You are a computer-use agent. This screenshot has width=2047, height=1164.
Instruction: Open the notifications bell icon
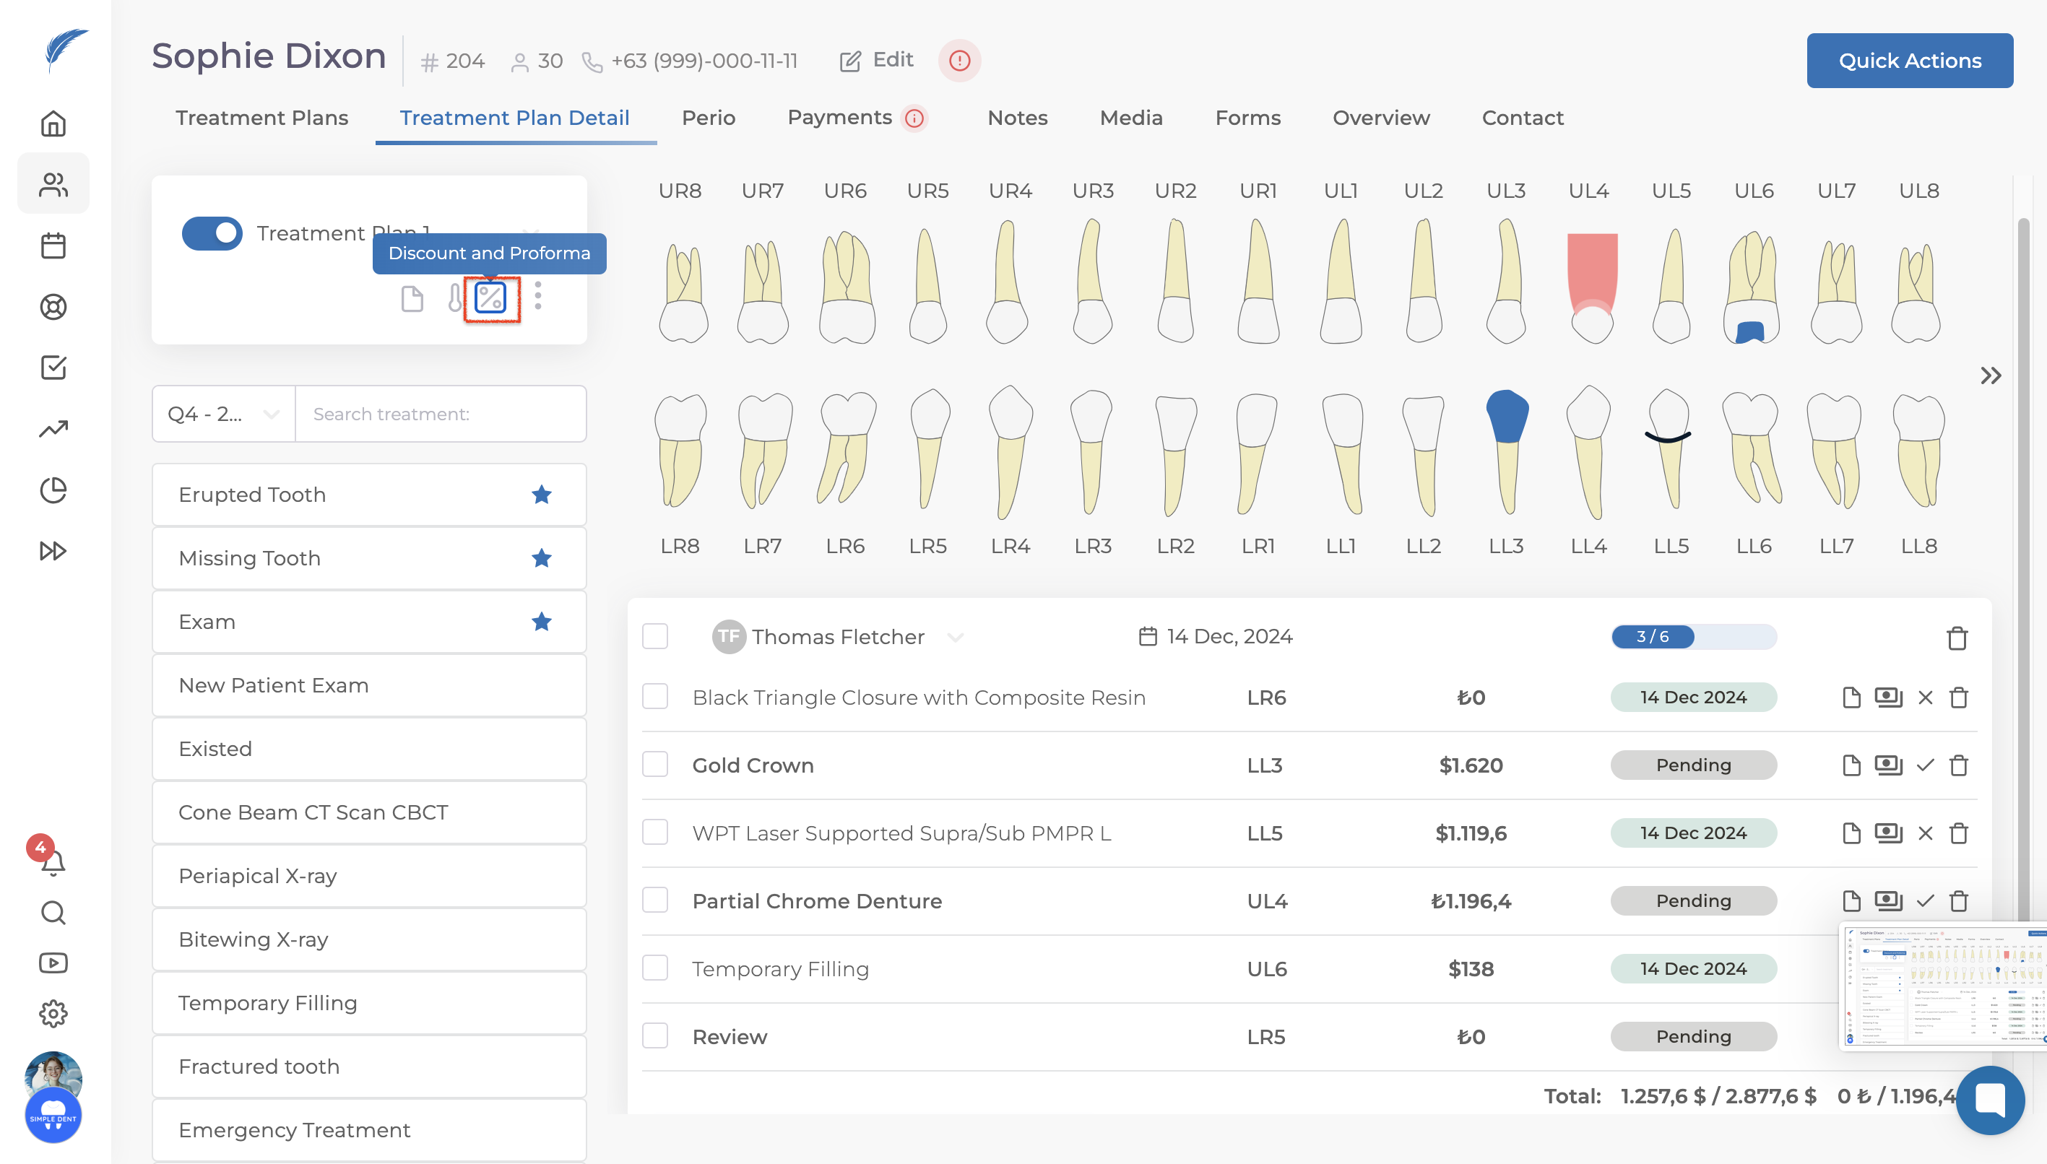53,864
